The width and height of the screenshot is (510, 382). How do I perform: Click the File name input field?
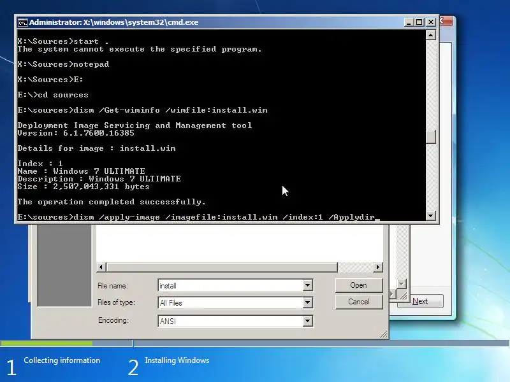(231, 285)
